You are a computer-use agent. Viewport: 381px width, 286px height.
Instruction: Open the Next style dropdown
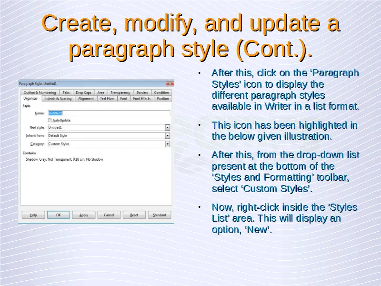168,128
